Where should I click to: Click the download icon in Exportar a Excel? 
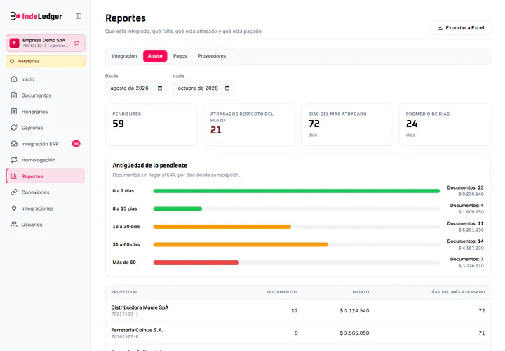tap(440, 27)
